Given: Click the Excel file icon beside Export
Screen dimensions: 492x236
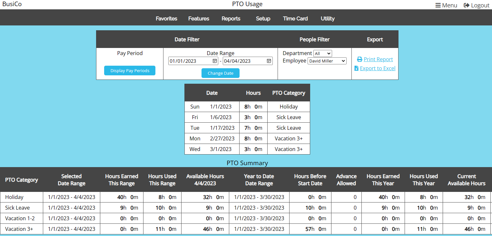Looking at the screenshot, I should [x=356, y=68].
